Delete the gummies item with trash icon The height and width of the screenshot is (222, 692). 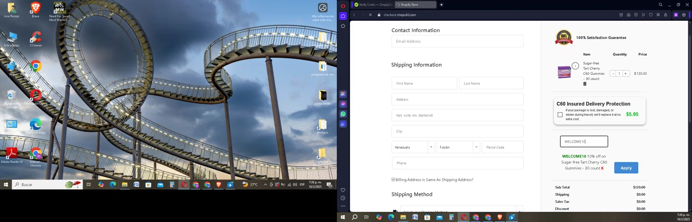[x=585, y=84]
